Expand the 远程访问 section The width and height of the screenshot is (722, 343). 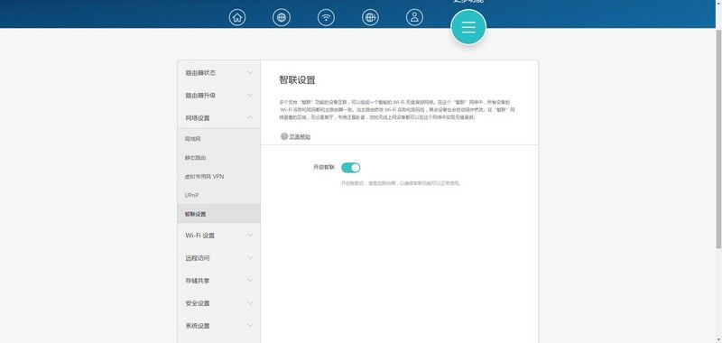click(218, 258)
